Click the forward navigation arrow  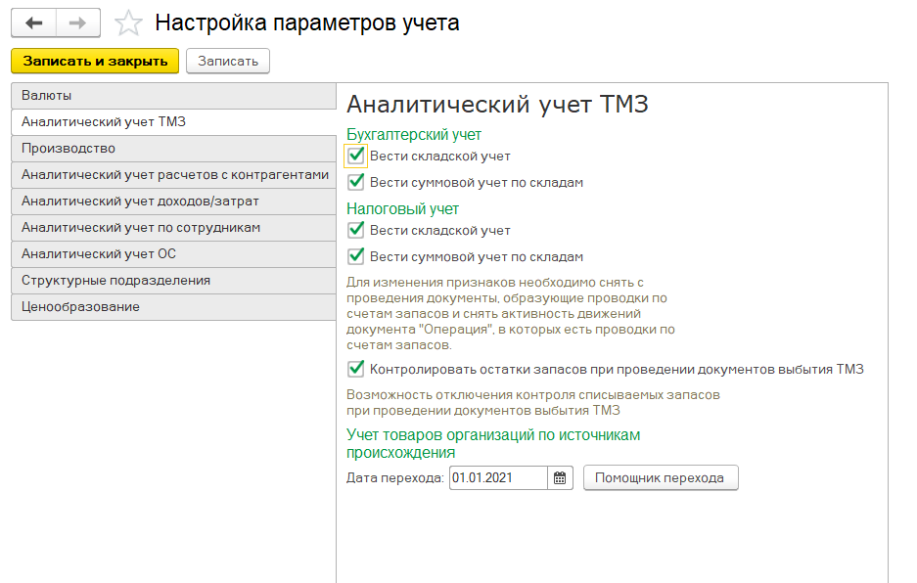(x=78, y=22)
